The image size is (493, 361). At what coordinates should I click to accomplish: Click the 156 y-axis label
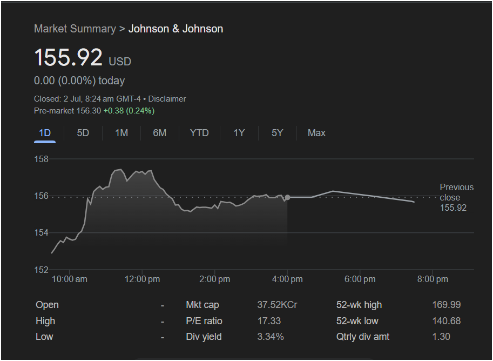pos(41,196)
